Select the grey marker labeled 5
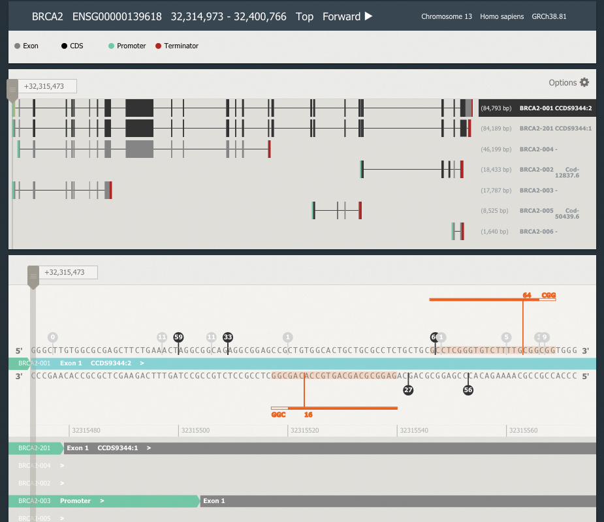 click(x=506, y=337)
